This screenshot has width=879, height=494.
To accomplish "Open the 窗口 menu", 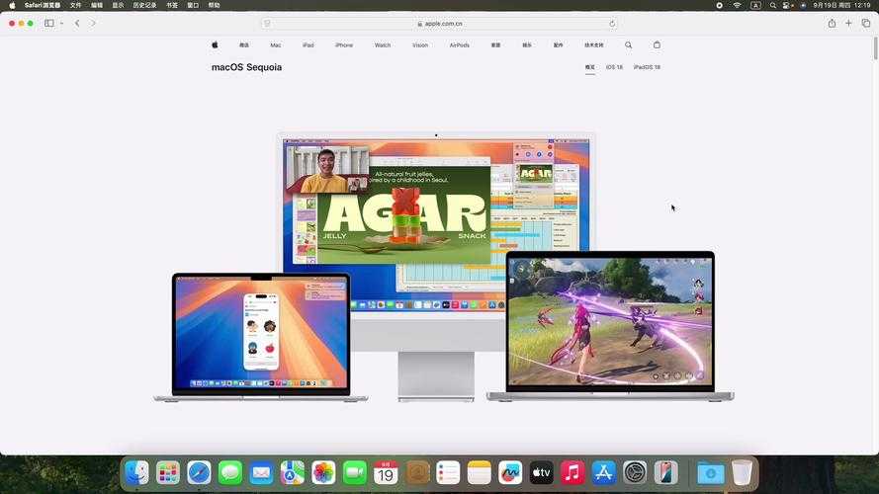I will click(x=193, y=5).
